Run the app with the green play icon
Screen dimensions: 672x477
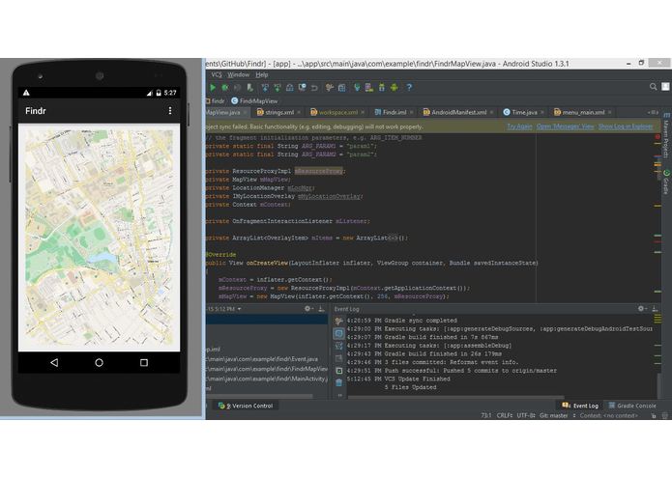(x=213, y=87)
